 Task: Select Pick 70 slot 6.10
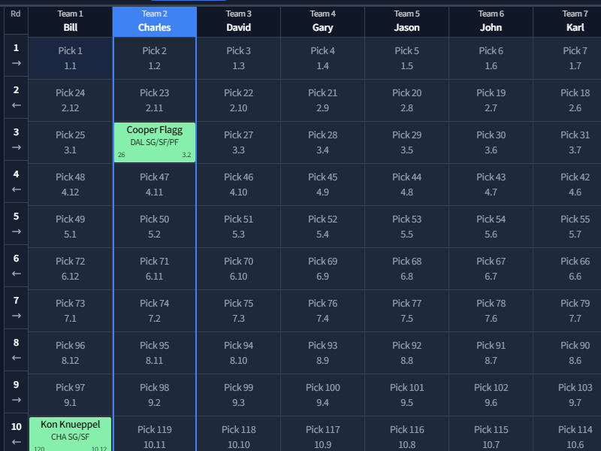tap(238, 269)
